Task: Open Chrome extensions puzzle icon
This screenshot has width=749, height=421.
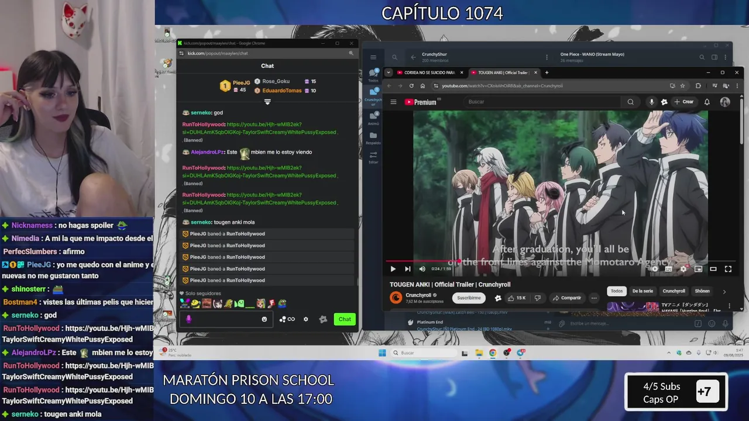Action: coord(698,86)
